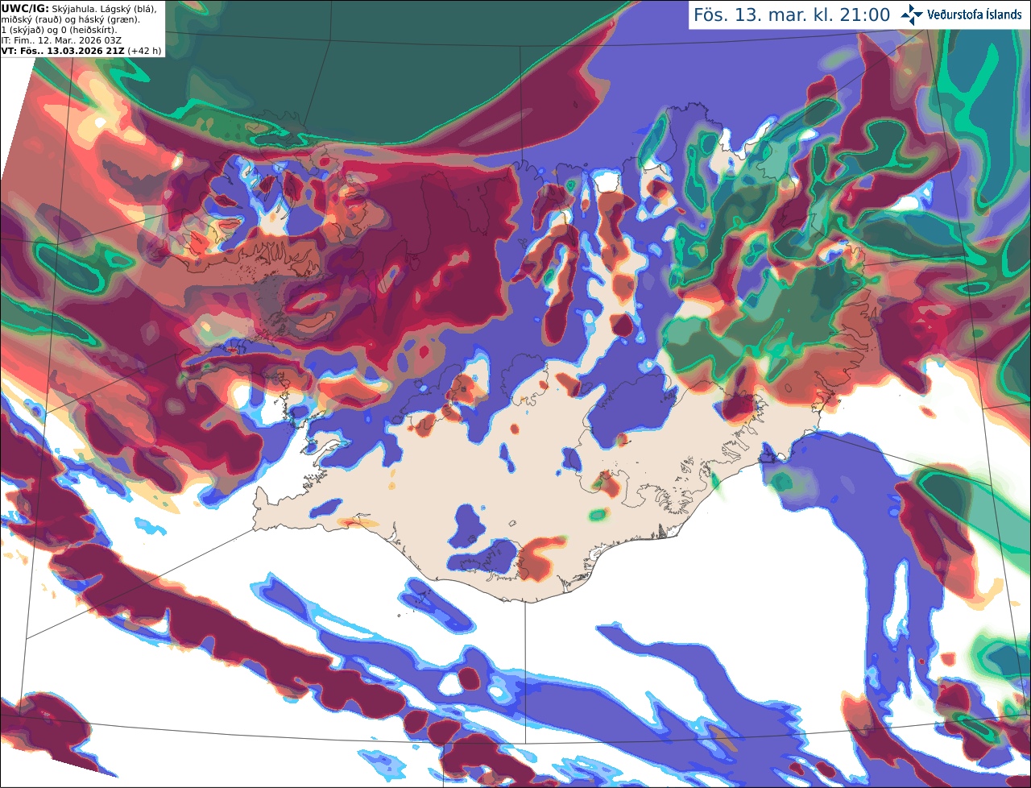Screen dimensions: 1031x788
Task: Click the 'UWC/IG:' legend title
Action: (x=25, y=9)
